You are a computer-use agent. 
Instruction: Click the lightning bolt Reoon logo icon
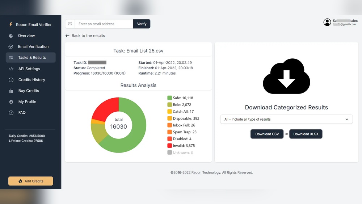coord(10,25)
